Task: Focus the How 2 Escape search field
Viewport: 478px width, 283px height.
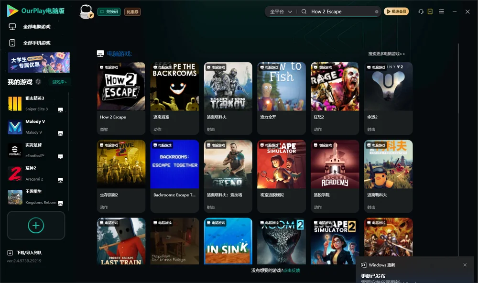Action: (x=341, y=11)
